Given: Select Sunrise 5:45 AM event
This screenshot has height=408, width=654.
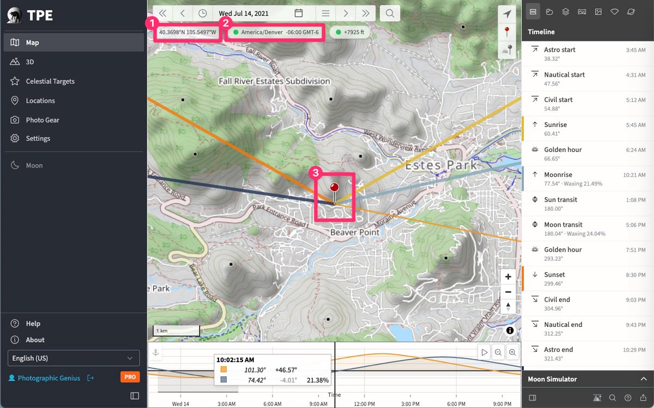Looking at the screenshot, I should (588, 129).
